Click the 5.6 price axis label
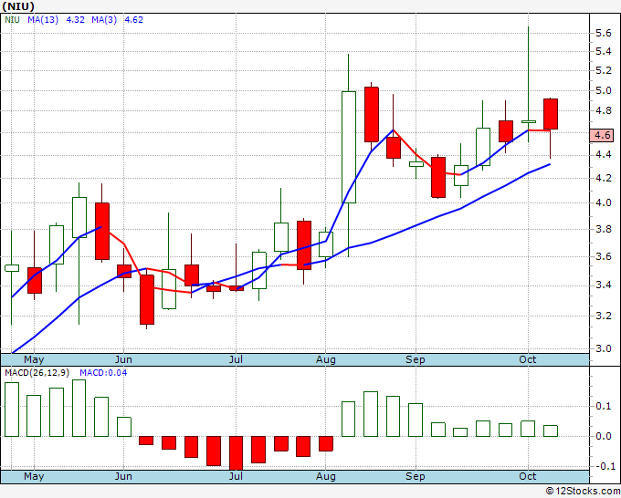Image resolution: width=621 pixels, height=498 pixels. click(604, 33)
